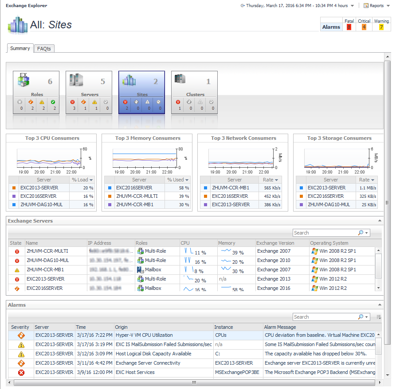Open the Warning alarms count

pyautogui.click(x=381, y=27)
